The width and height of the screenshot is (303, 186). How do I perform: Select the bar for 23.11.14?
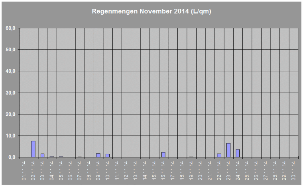(x=228, y=150)
